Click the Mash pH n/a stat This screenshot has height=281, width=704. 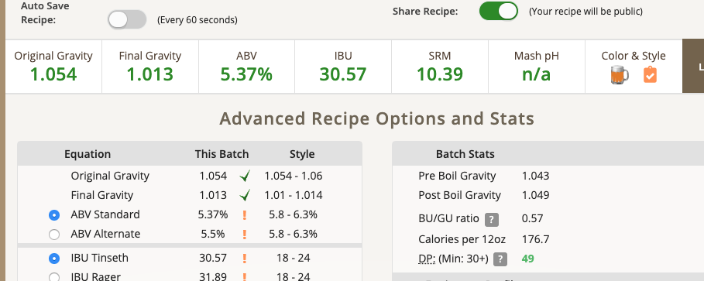pyautogui.click(x=537, y=67)
